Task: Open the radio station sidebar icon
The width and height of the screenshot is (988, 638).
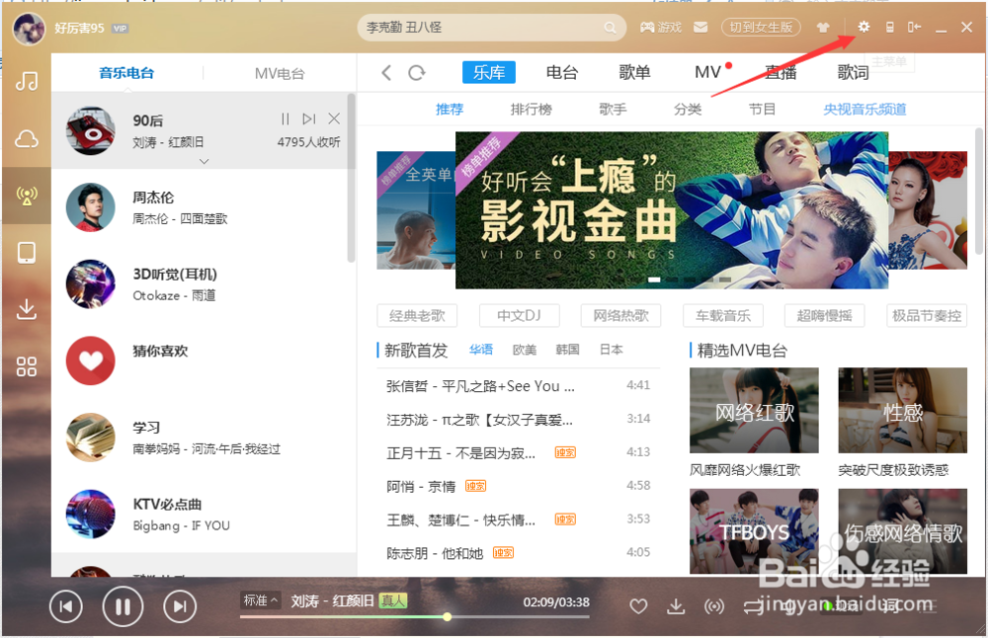Action: 27,196
